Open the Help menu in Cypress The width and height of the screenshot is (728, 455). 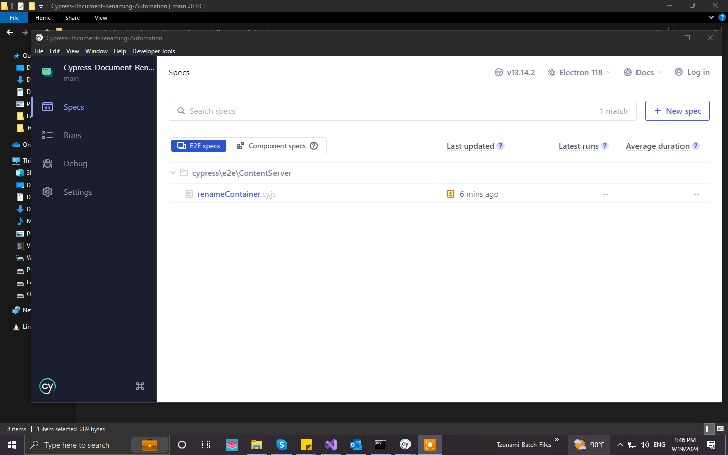pos(120,51)
